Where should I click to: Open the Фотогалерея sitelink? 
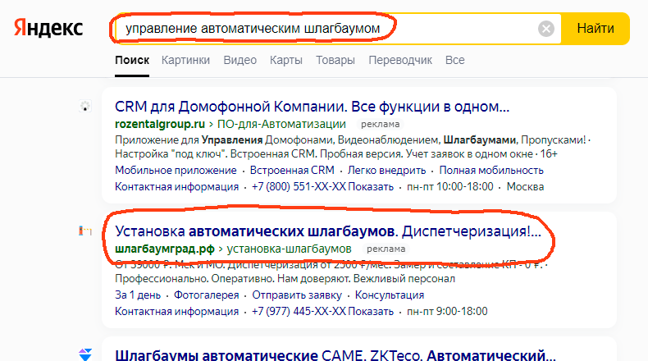pyautogui.click(x=206, y=295)
